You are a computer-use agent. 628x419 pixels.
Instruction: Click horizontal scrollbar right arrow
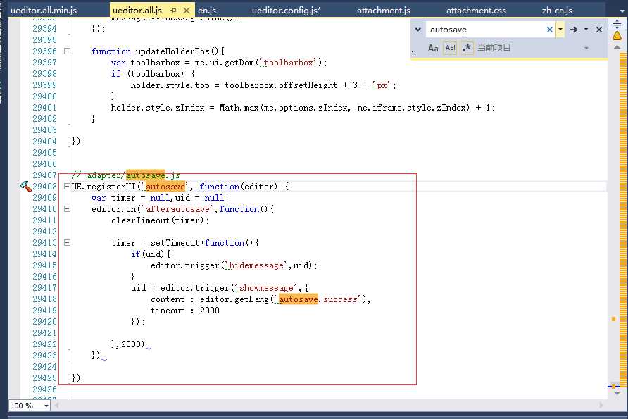point(601,406)
